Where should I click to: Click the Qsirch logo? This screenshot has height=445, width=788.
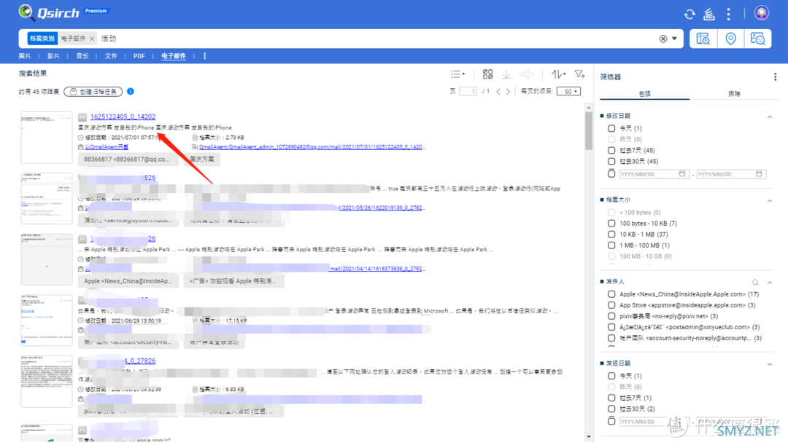(50, 12)
